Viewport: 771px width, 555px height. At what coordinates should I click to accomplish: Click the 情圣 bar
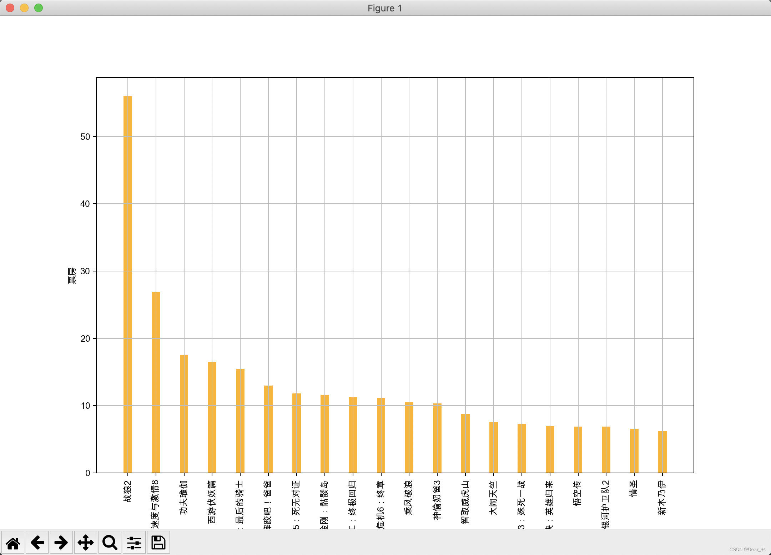(x=634, y=450)
